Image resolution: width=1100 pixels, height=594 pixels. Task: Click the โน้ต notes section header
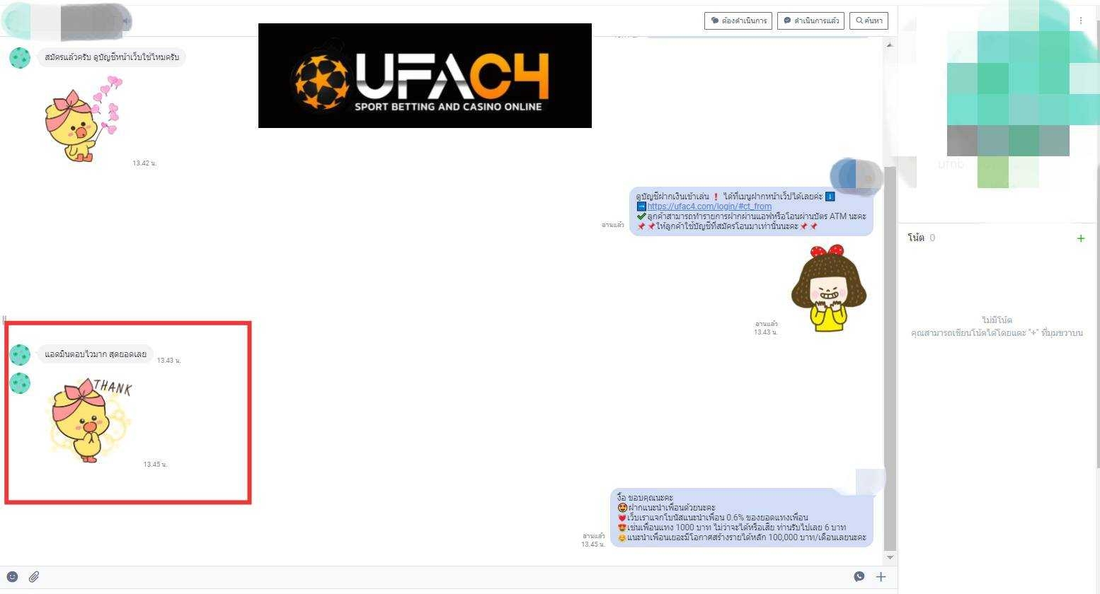(916, 238)
